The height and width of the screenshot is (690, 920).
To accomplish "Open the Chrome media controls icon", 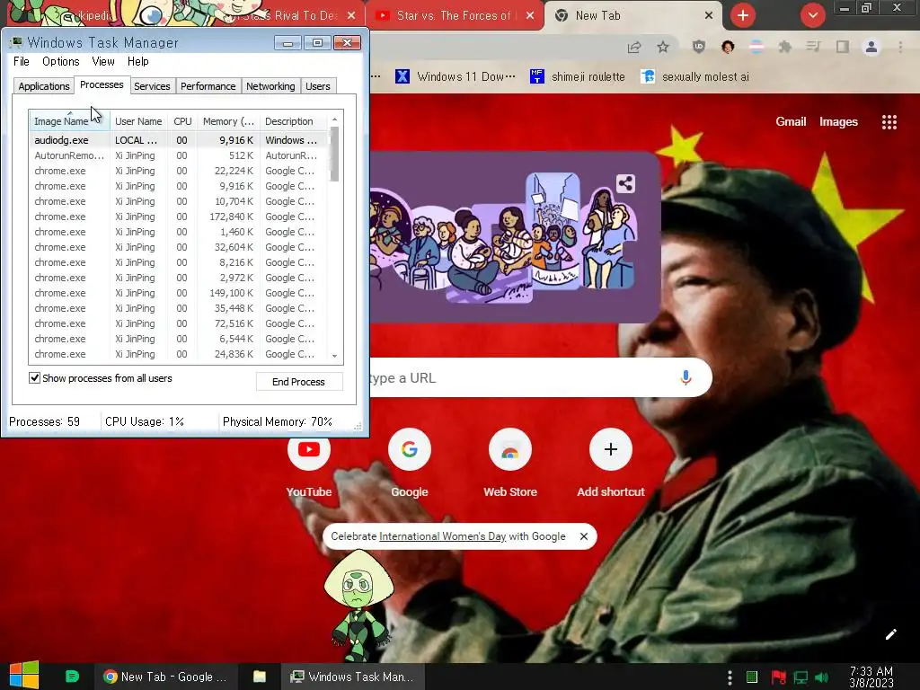I will coord(813,47).
